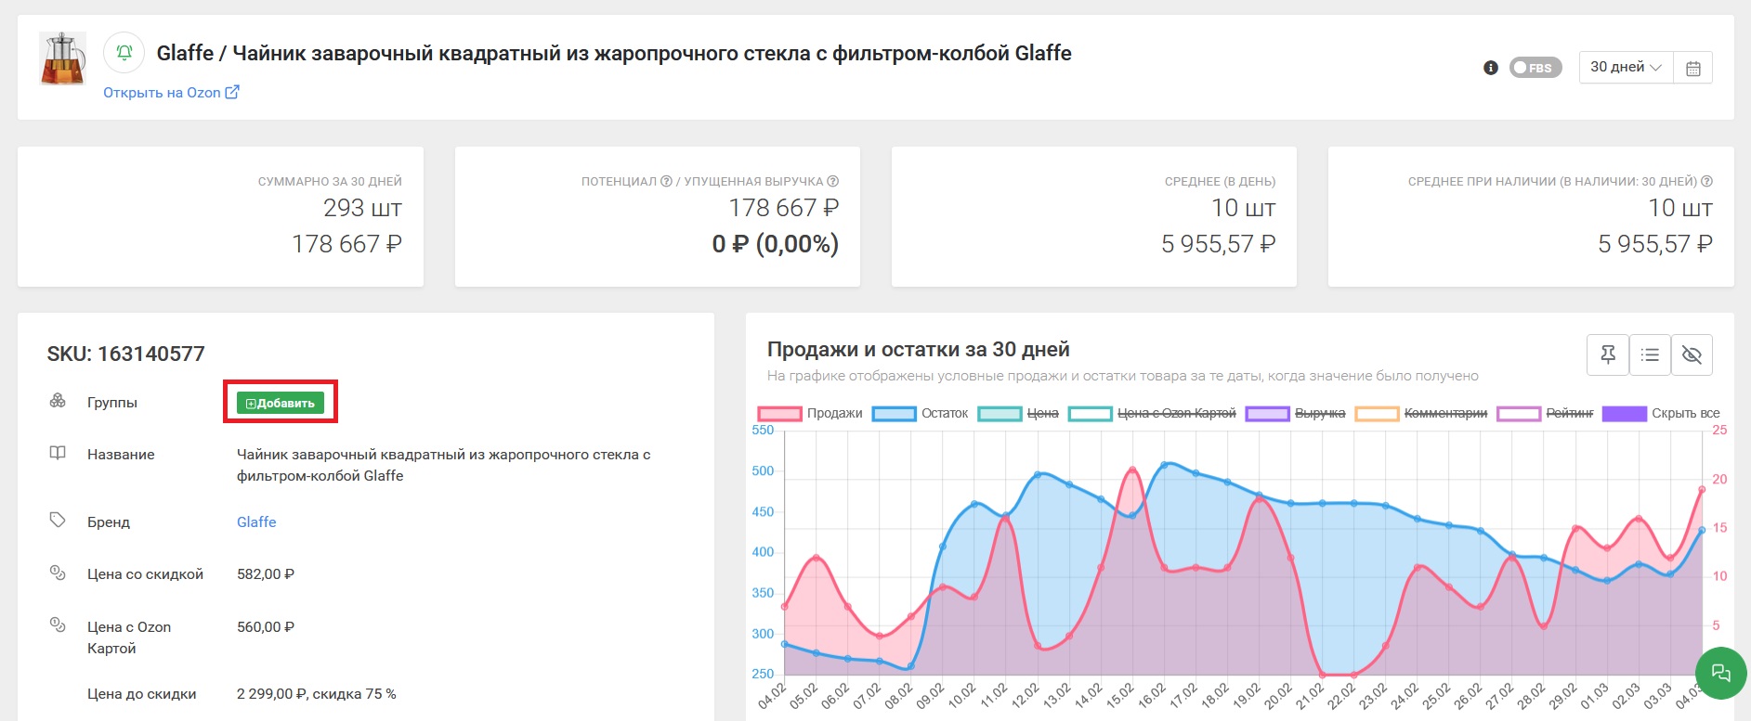Open the Glaffe brand link
The image size is (1751, 721).
(x=256, y=522)
